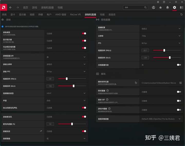This screenshot has height=146, width=185.
Task: Enable the compress live stream content switch
Action: click(179, 65)
